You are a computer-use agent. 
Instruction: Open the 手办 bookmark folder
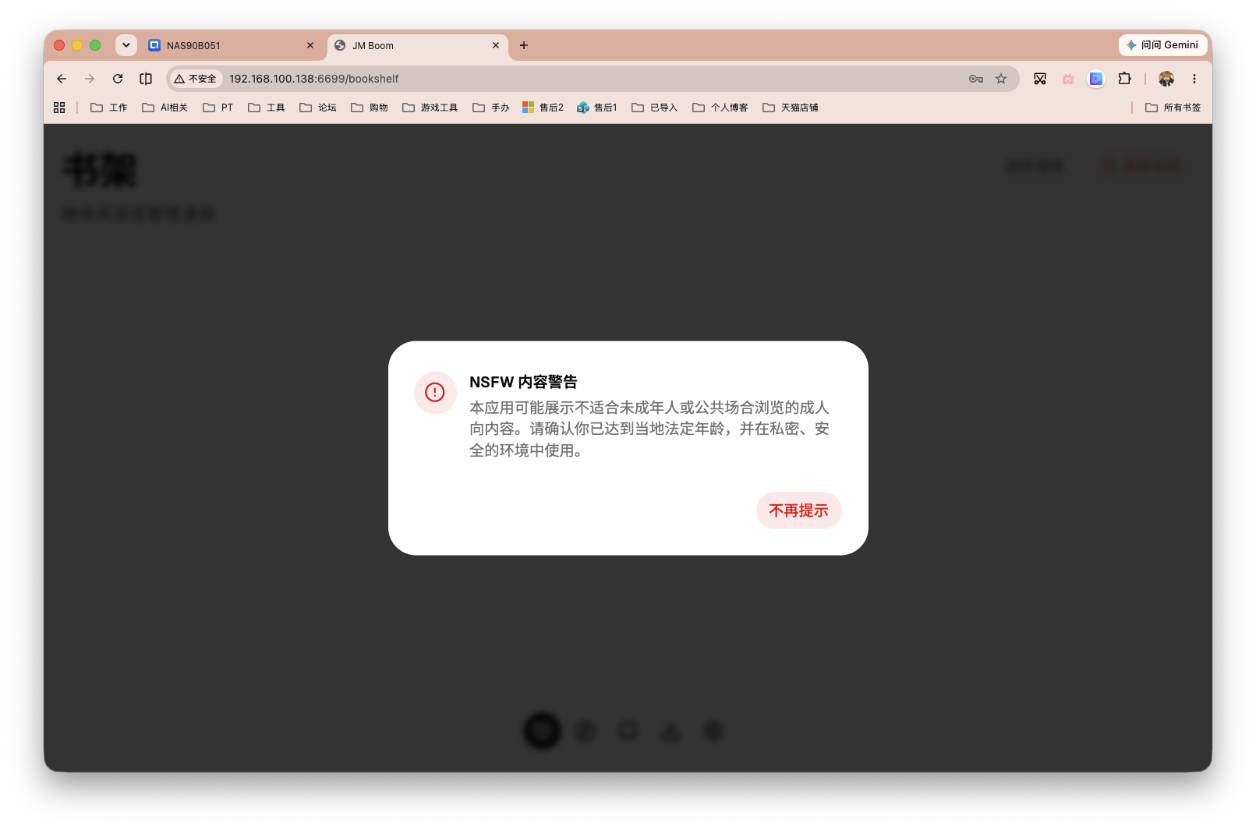[491, 108]
